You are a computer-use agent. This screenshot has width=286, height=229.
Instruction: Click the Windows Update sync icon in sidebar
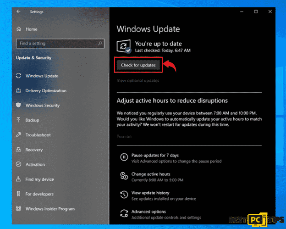(18, 76)
